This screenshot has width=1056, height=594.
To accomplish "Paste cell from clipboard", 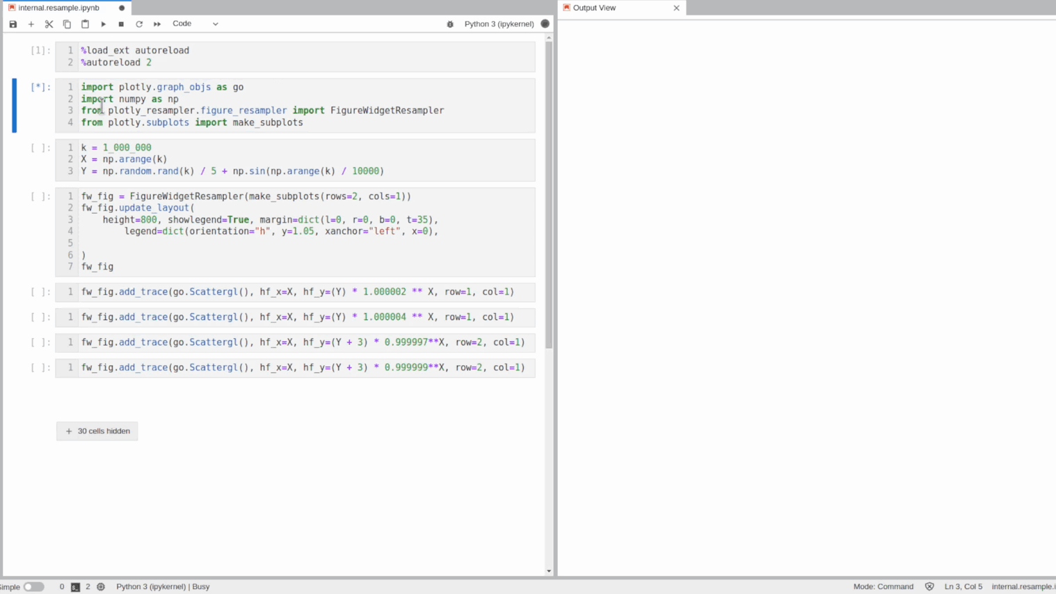I will (x=85, y=24).
